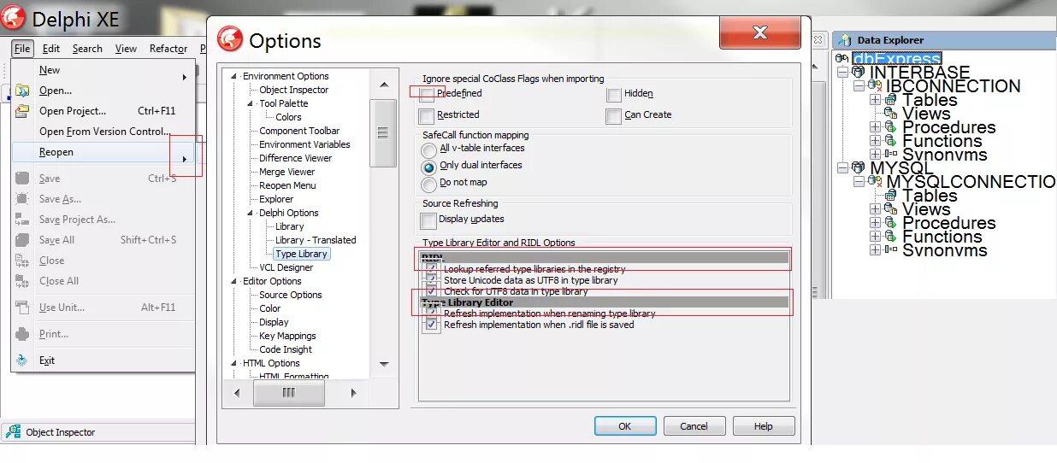Image resolution: width=1057 pixels, height=463 pixels.
Task: Click the INTERBASE database icon
Action: point(858,73)
